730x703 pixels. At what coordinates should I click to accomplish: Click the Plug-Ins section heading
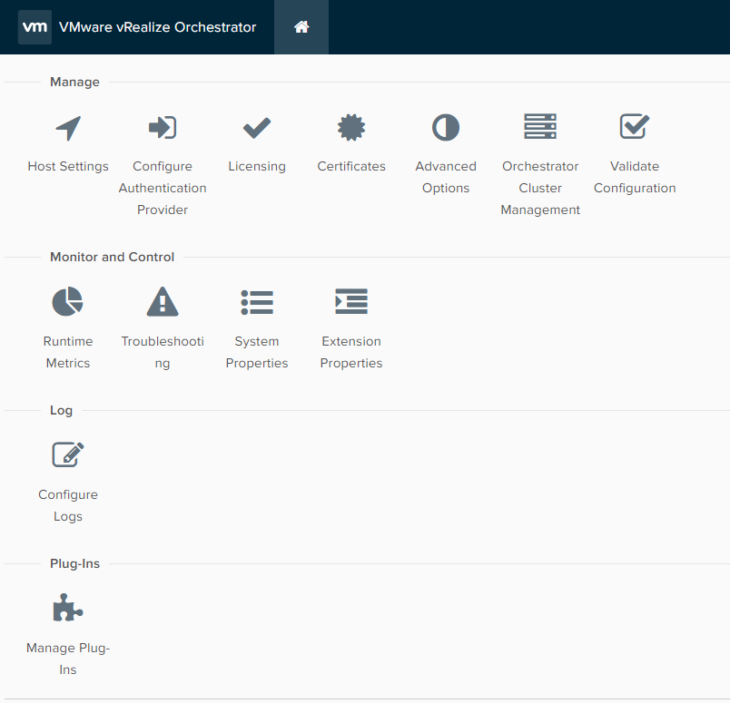point(75,563)
